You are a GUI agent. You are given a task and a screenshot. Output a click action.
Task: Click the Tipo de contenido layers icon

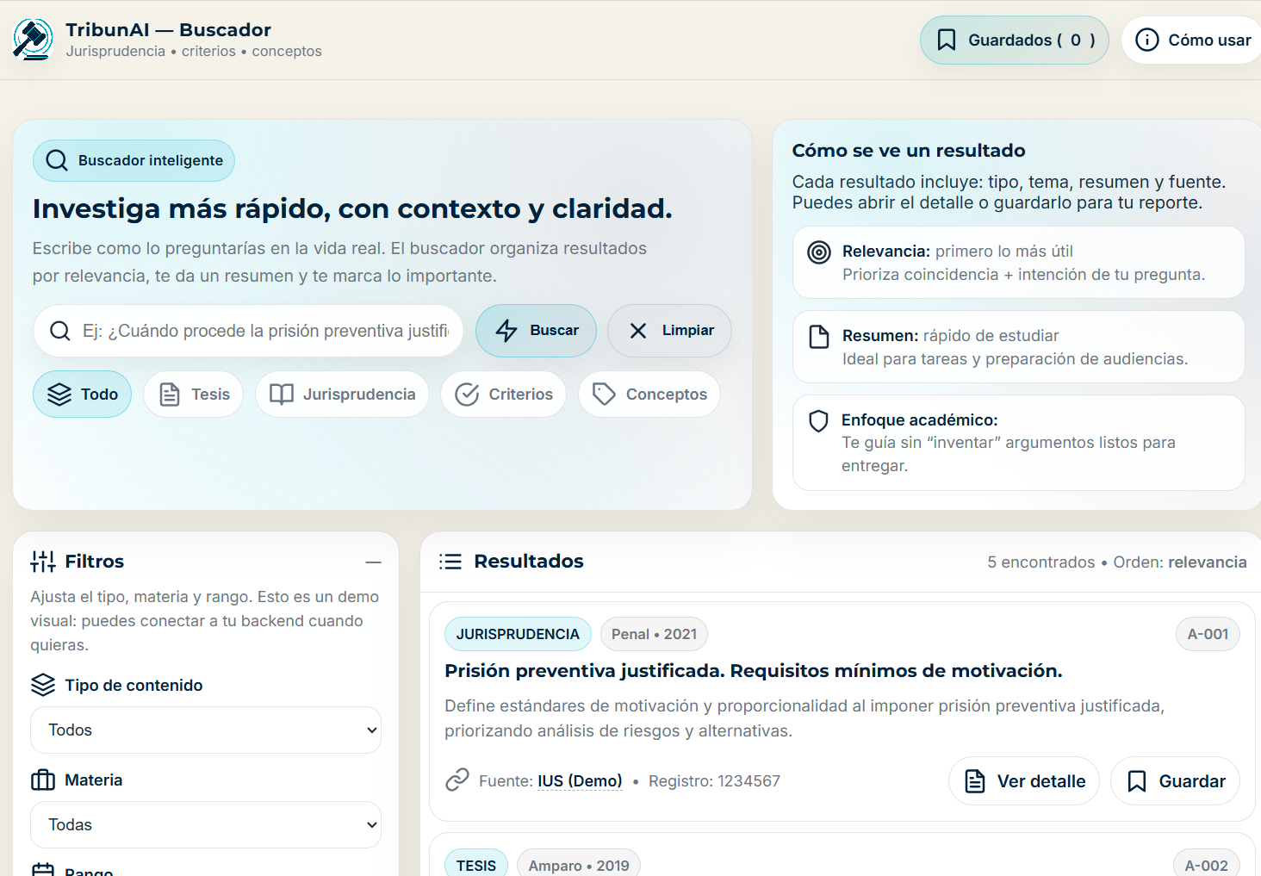(x=43, y=685)
